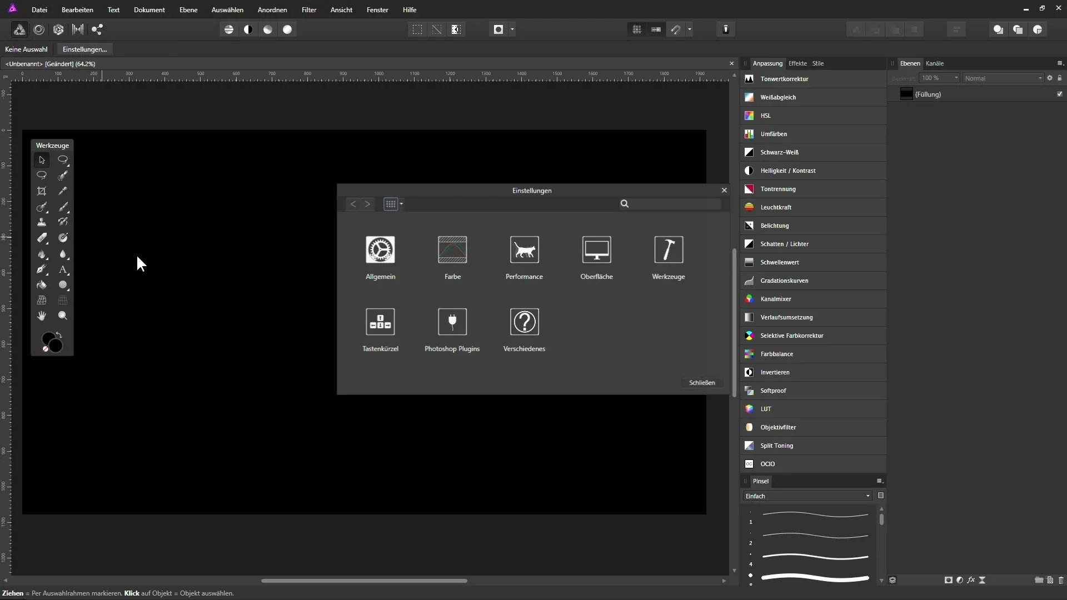The height and width of the screenshot is (600, 1067).
Task: Add a Gradationskurven adjustment
Action: [x=784, y=281]
